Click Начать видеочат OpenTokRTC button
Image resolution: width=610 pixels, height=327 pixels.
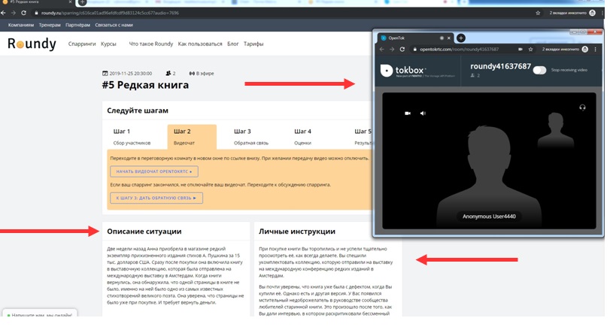pos(154,171)
